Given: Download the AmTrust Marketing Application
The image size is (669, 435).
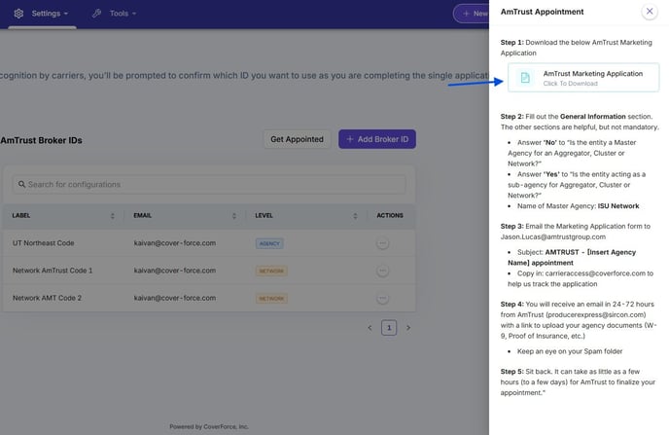Looking at the screenshot, I should pyautogui.click(x=583, y=77).
